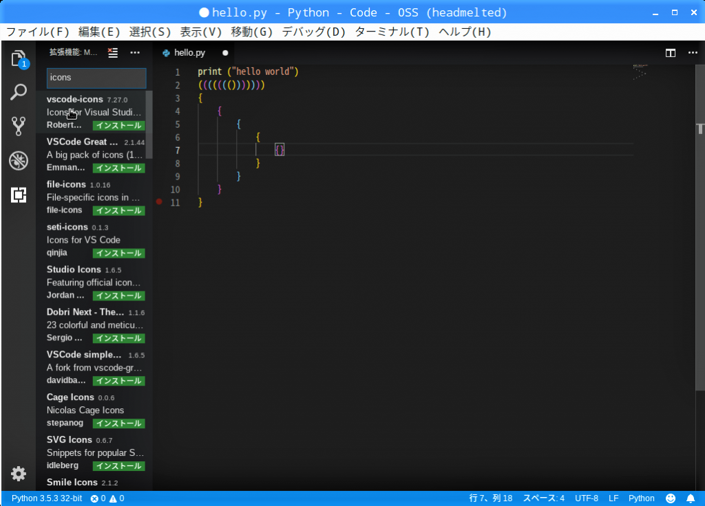The image size is (705, 506).
Task: Click the warnings count in status bar
Action: (117, 498)
